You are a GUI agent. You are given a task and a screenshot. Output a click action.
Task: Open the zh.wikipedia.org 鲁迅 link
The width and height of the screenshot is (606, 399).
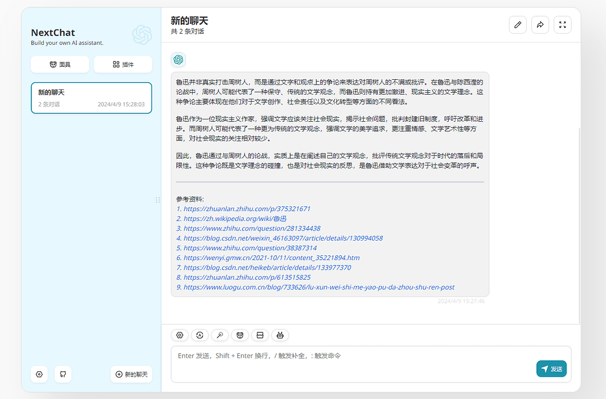231,219
